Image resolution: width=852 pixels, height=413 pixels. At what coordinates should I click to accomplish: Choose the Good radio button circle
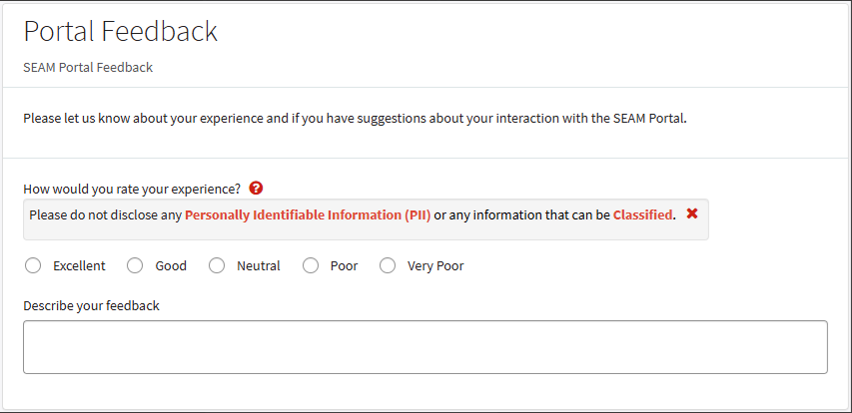(x=135, y=266)
